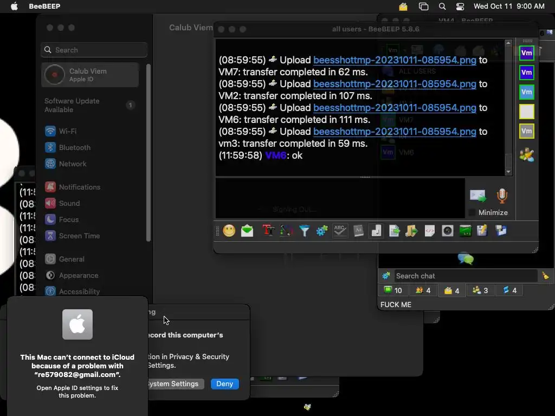The image size is (555, 416).
Task: Toggle the return-key send option icon
Action: 376,231
